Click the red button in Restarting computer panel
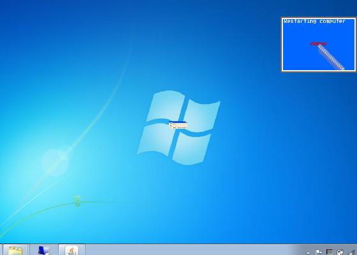The height and width of the screenshot is (255, 357). click(318, 44)
